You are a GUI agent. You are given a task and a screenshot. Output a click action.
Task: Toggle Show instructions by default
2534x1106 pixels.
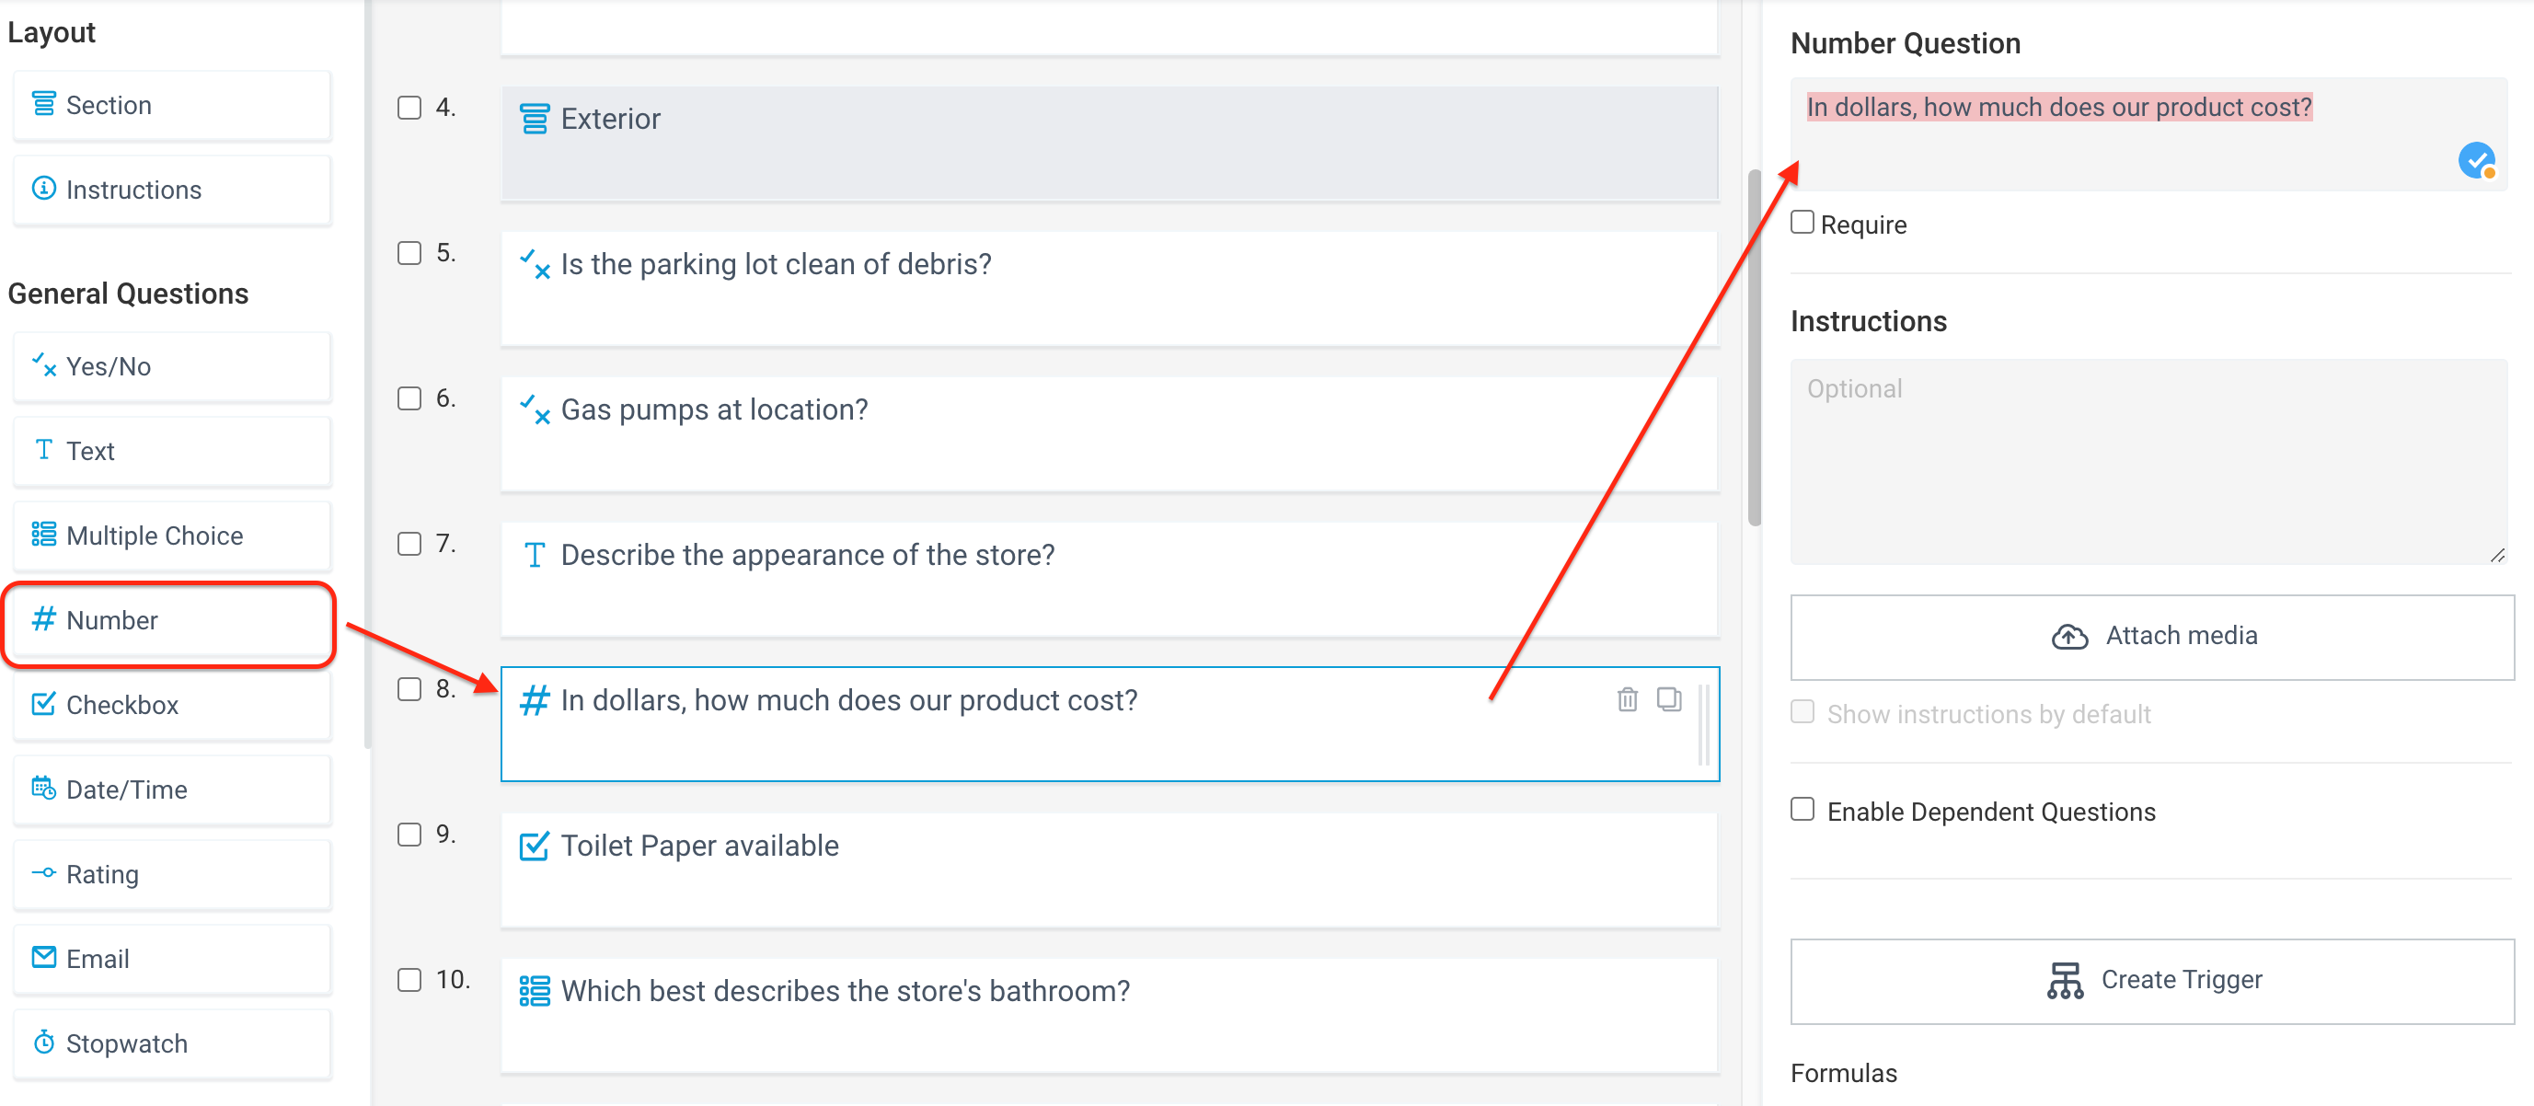[x=1803, y=711]
